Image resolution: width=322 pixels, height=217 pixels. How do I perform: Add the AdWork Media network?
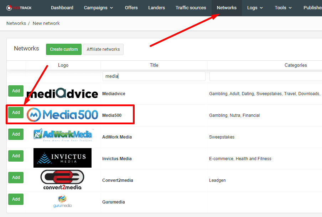coord(16,134)
